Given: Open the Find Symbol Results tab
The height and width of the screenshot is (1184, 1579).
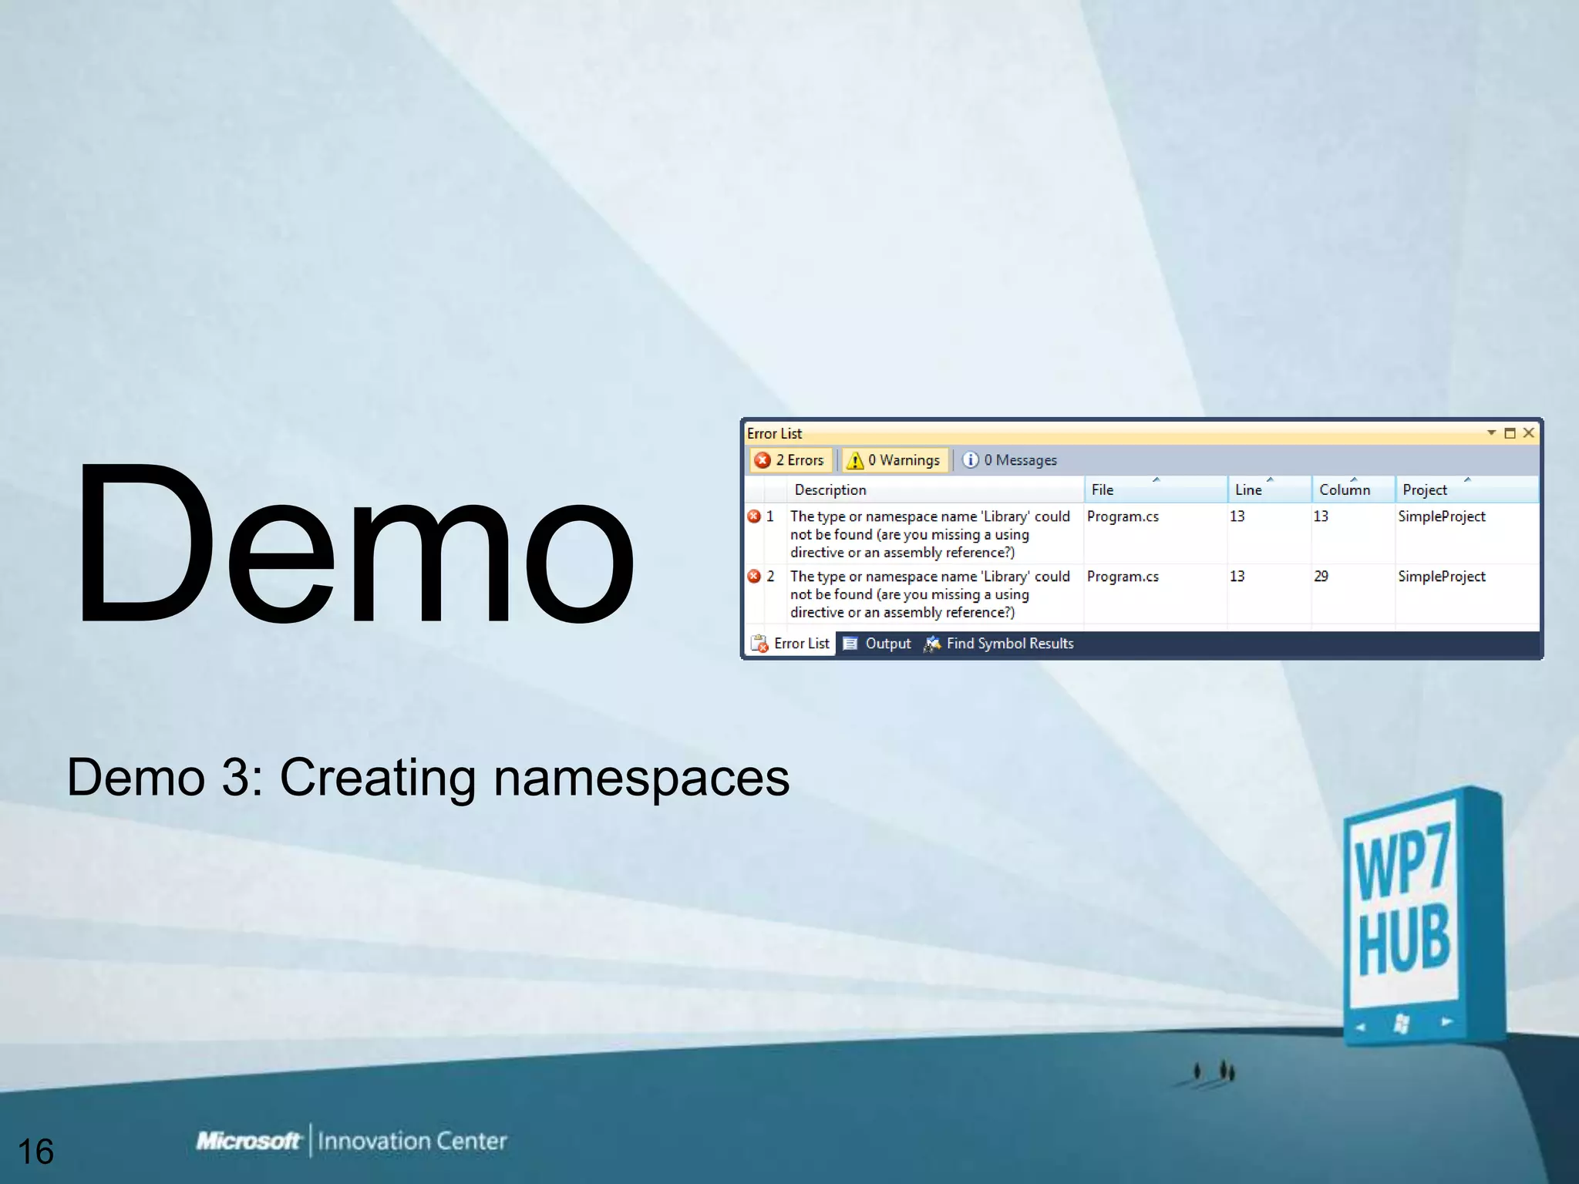Looking at the screenshot, I should (x=999, y=644).
